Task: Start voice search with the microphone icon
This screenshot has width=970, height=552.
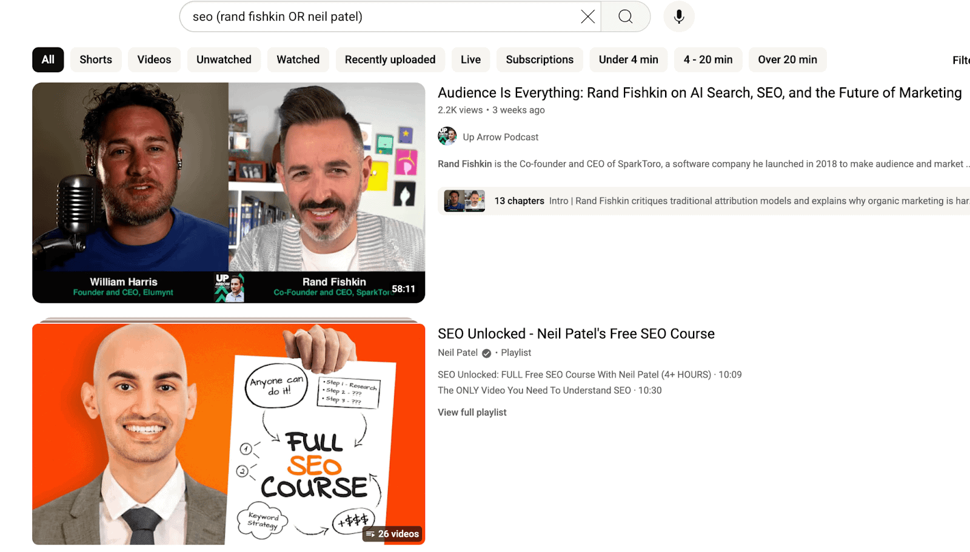Action: [679, 16]
